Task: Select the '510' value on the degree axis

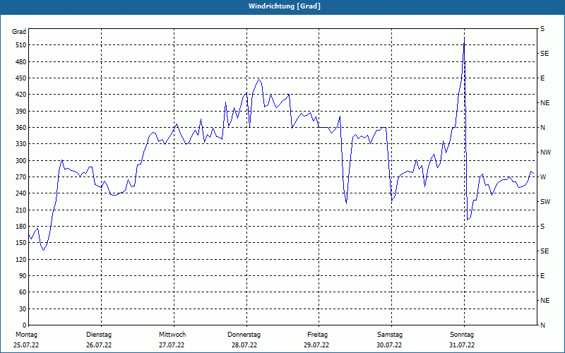Action: 20,45
